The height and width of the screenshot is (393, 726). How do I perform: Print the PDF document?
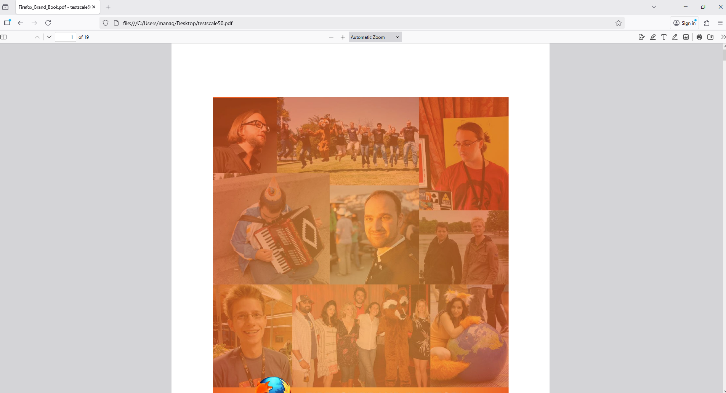tap(699, 37)
